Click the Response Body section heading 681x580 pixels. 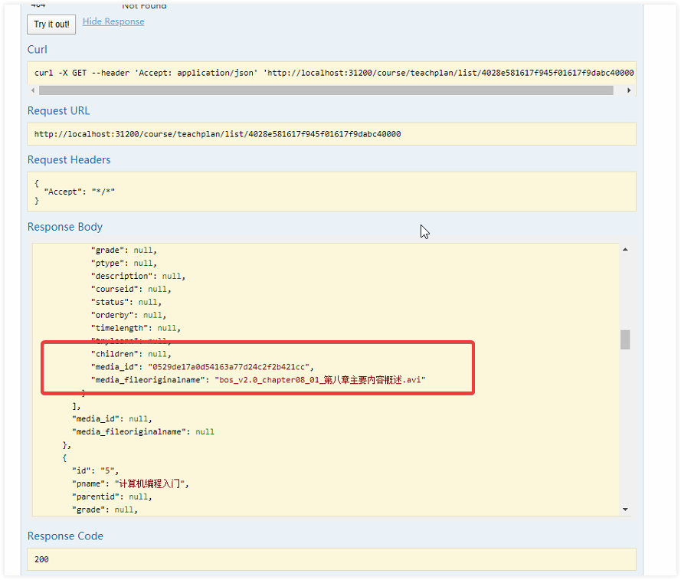point(65,227)
